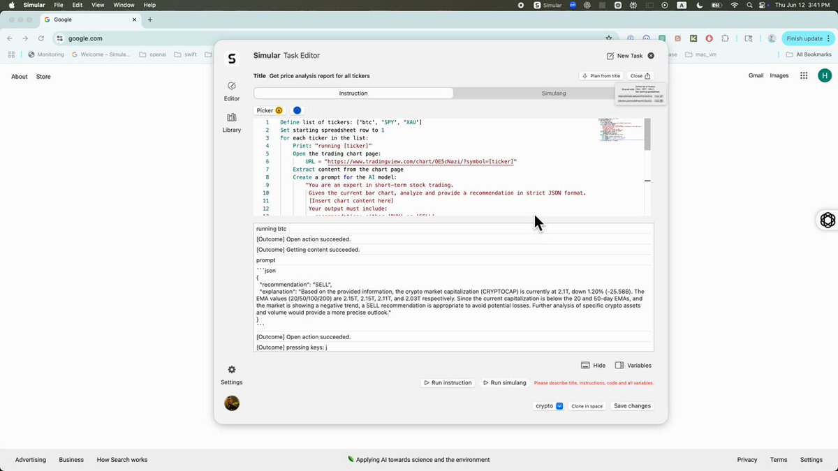Open About link on Google page
Viewport: 838px width, 471px height.
20,77
